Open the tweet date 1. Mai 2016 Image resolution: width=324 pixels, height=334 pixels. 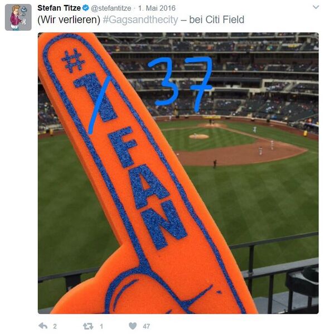157,8
